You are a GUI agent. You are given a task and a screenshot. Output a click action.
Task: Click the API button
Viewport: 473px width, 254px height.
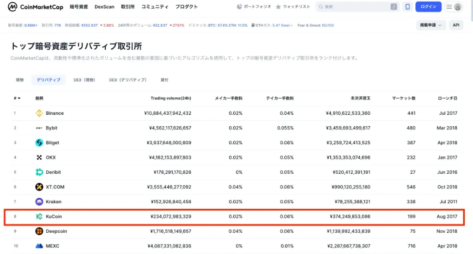click(x=456, y=25)
